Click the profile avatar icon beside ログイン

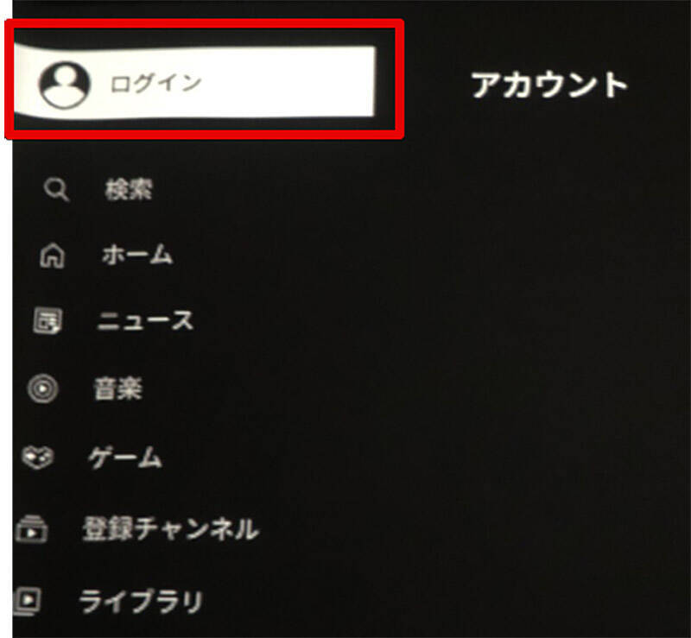click(64, 85)
